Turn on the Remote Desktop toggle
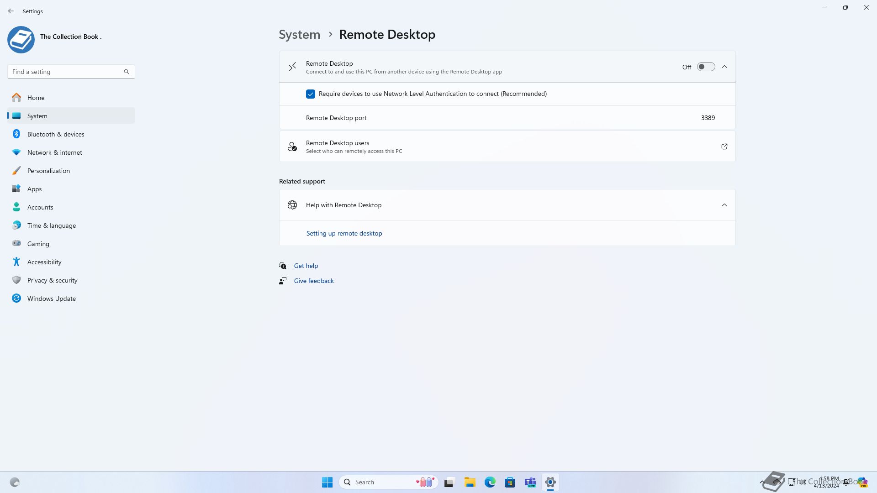The image size is (877, 493). pyautogui.click(x=706, y=67)
